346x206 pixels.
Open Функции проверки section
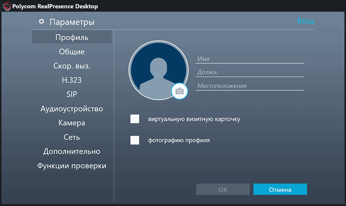click(x=72, y=166)
